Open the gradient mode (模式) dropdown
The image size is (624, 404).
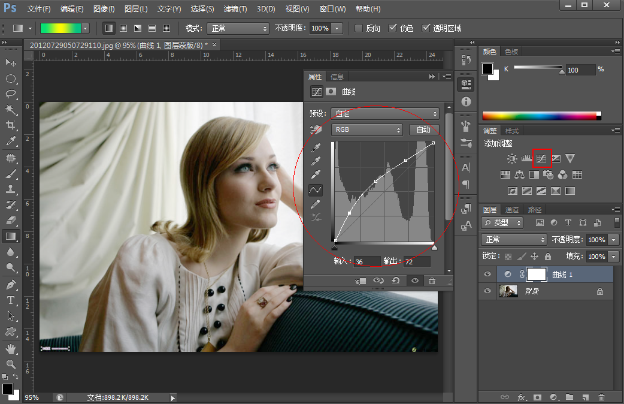tap(238, 28)
